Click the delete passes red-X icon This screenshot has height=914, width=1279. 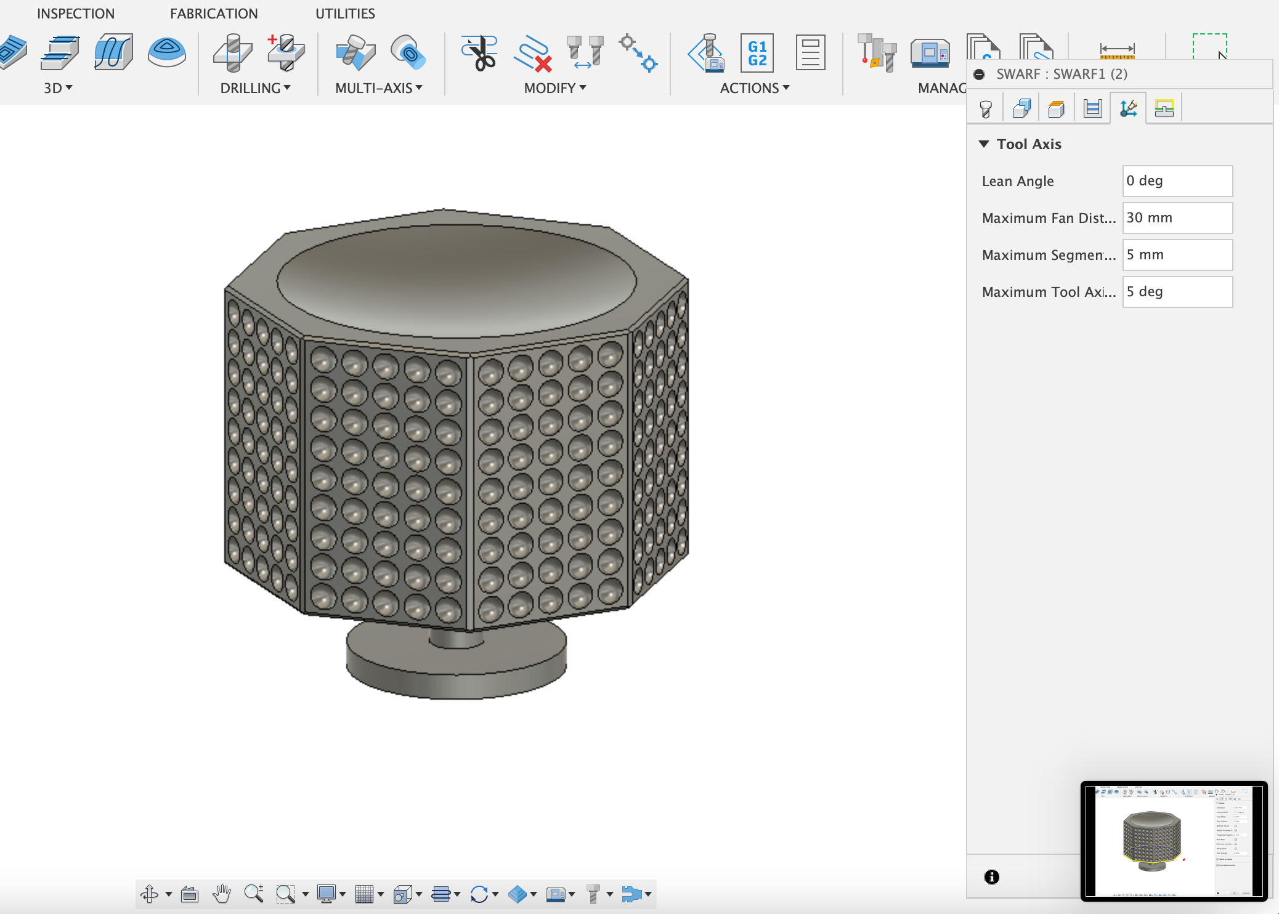click(532, 54)
